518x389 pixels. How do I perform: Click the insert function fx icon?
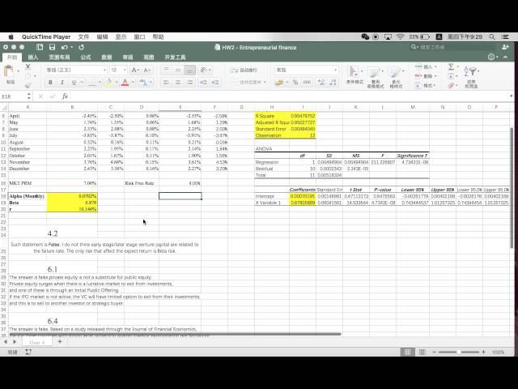65,96
